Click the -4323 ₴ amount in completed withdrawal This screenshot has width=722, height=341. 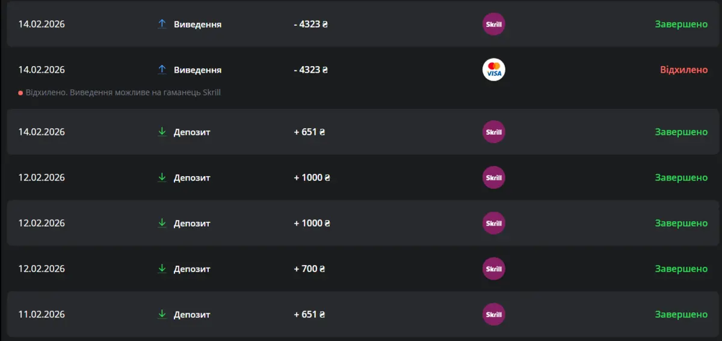310,25
